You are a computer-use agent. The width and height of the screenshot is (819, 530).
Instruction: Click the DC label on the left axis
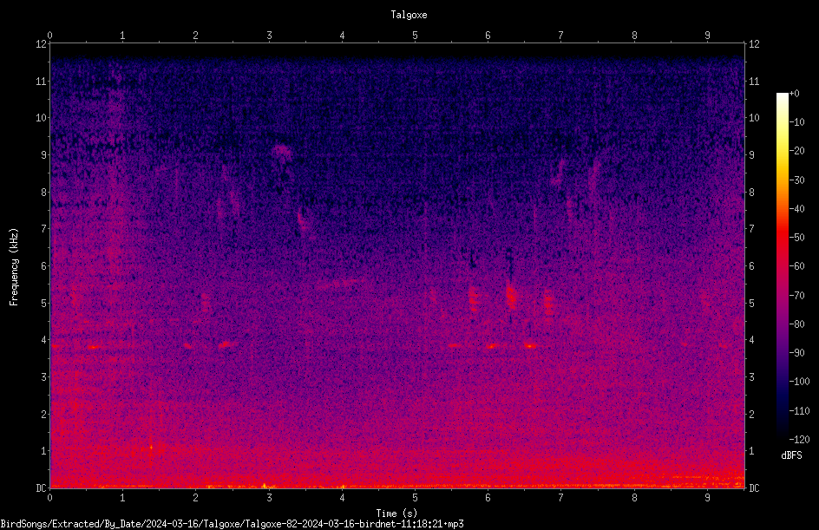coord(42,487)
